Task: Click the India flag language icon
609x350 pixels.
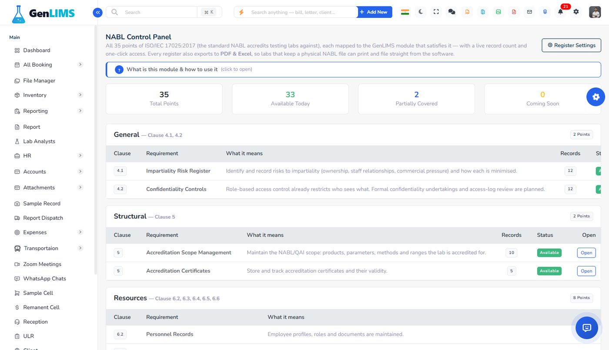Action: [405, 12]
